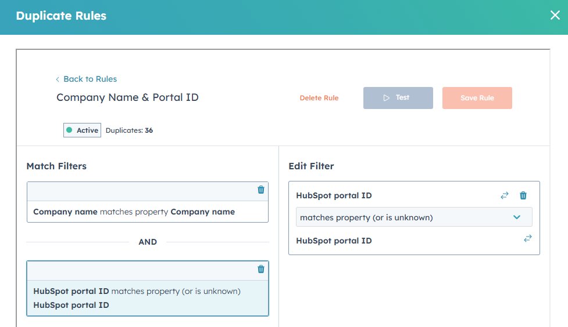The height and width of the screenshot is (327, 568).
Task: Click the Save Rule button
Action: (477, 98)
